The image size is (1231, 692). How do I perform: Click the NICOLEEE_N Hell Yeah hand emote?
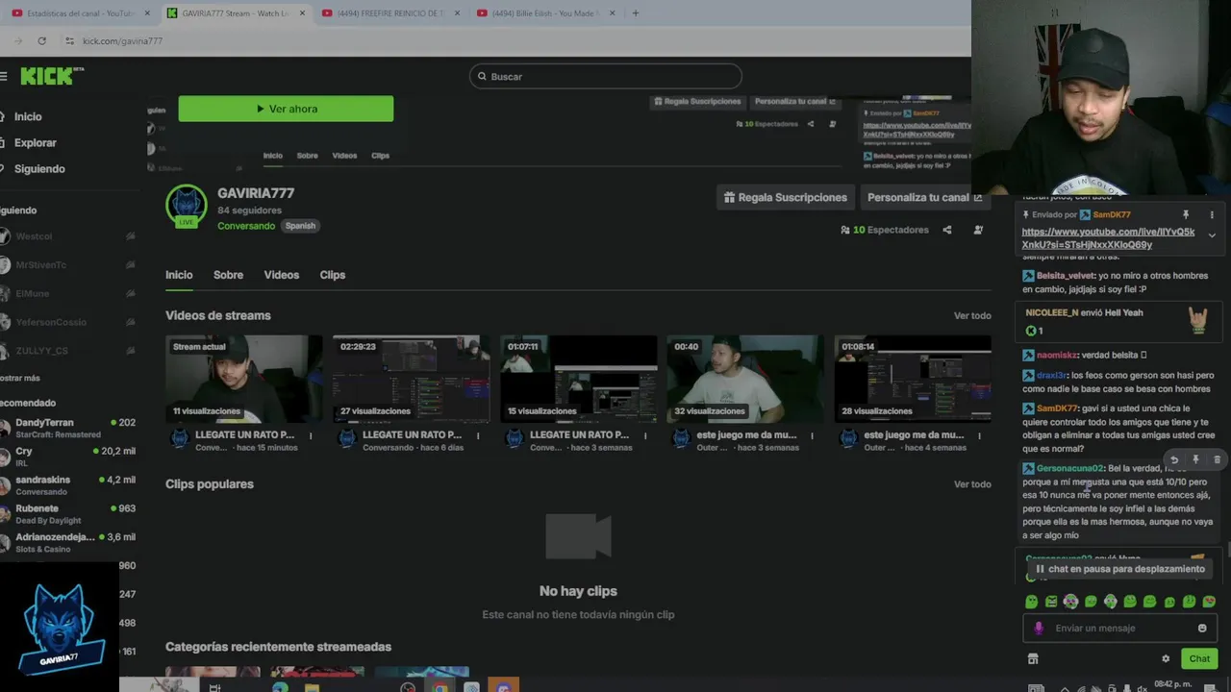tap(1197, 320)
